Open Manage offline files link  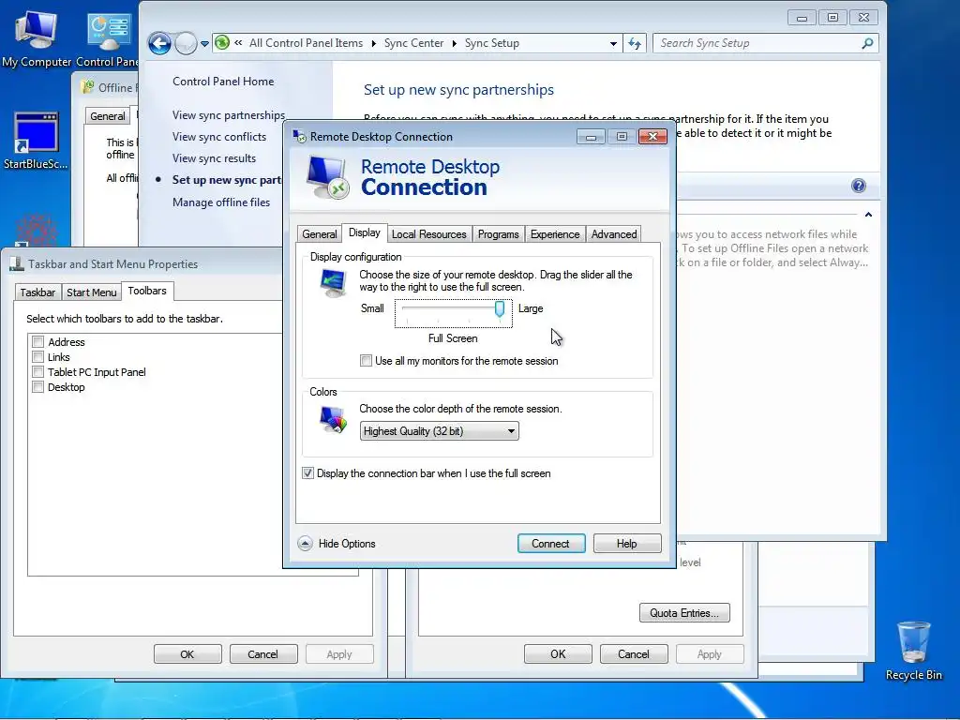221,202
